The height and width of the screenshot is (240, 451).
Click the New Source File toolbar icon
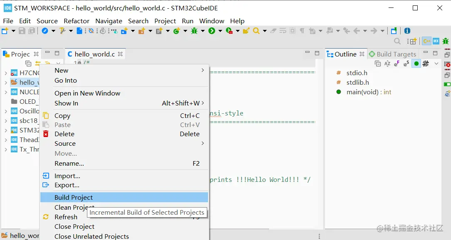159,31
